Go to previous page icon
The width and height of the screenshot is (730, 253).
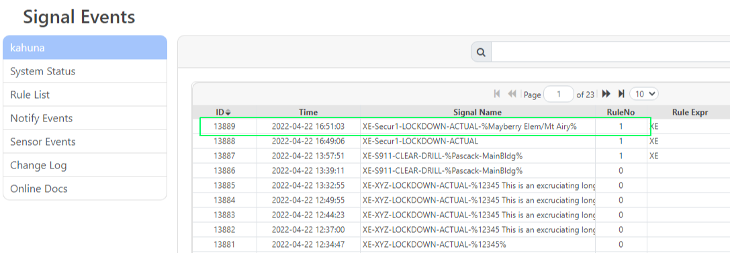point(512,94)
